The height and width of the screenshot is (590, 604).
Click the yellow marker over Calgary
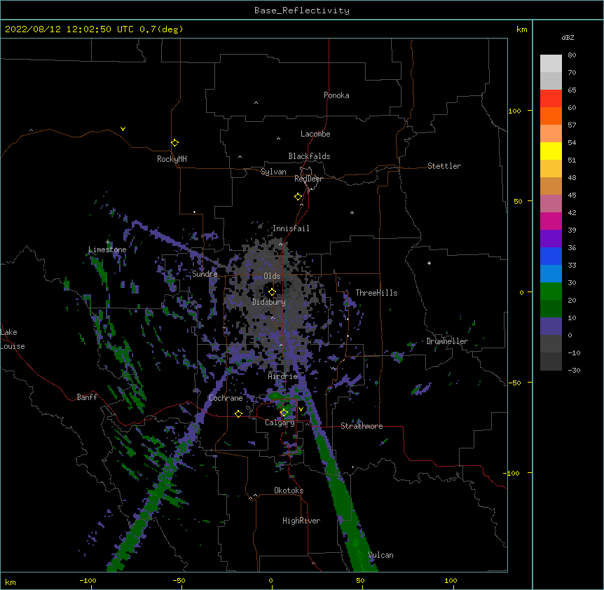coord(284,413)
